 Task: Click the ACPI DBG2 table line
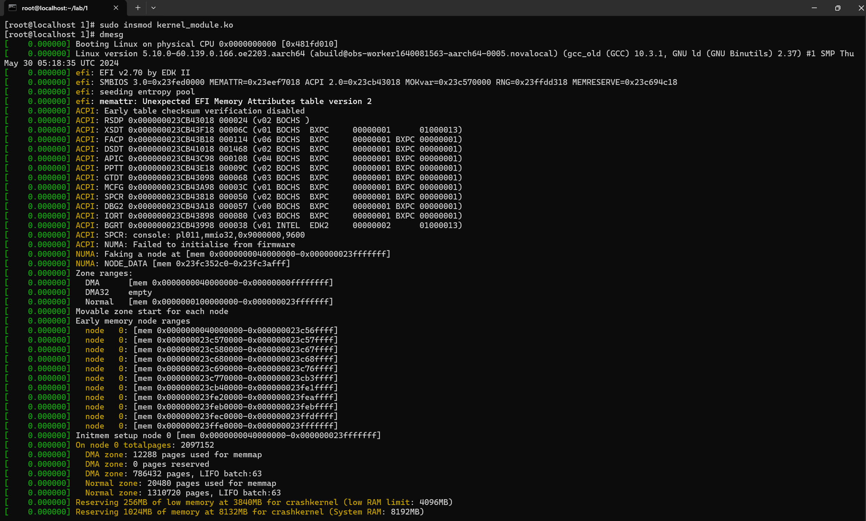click(x=269, y=206)
